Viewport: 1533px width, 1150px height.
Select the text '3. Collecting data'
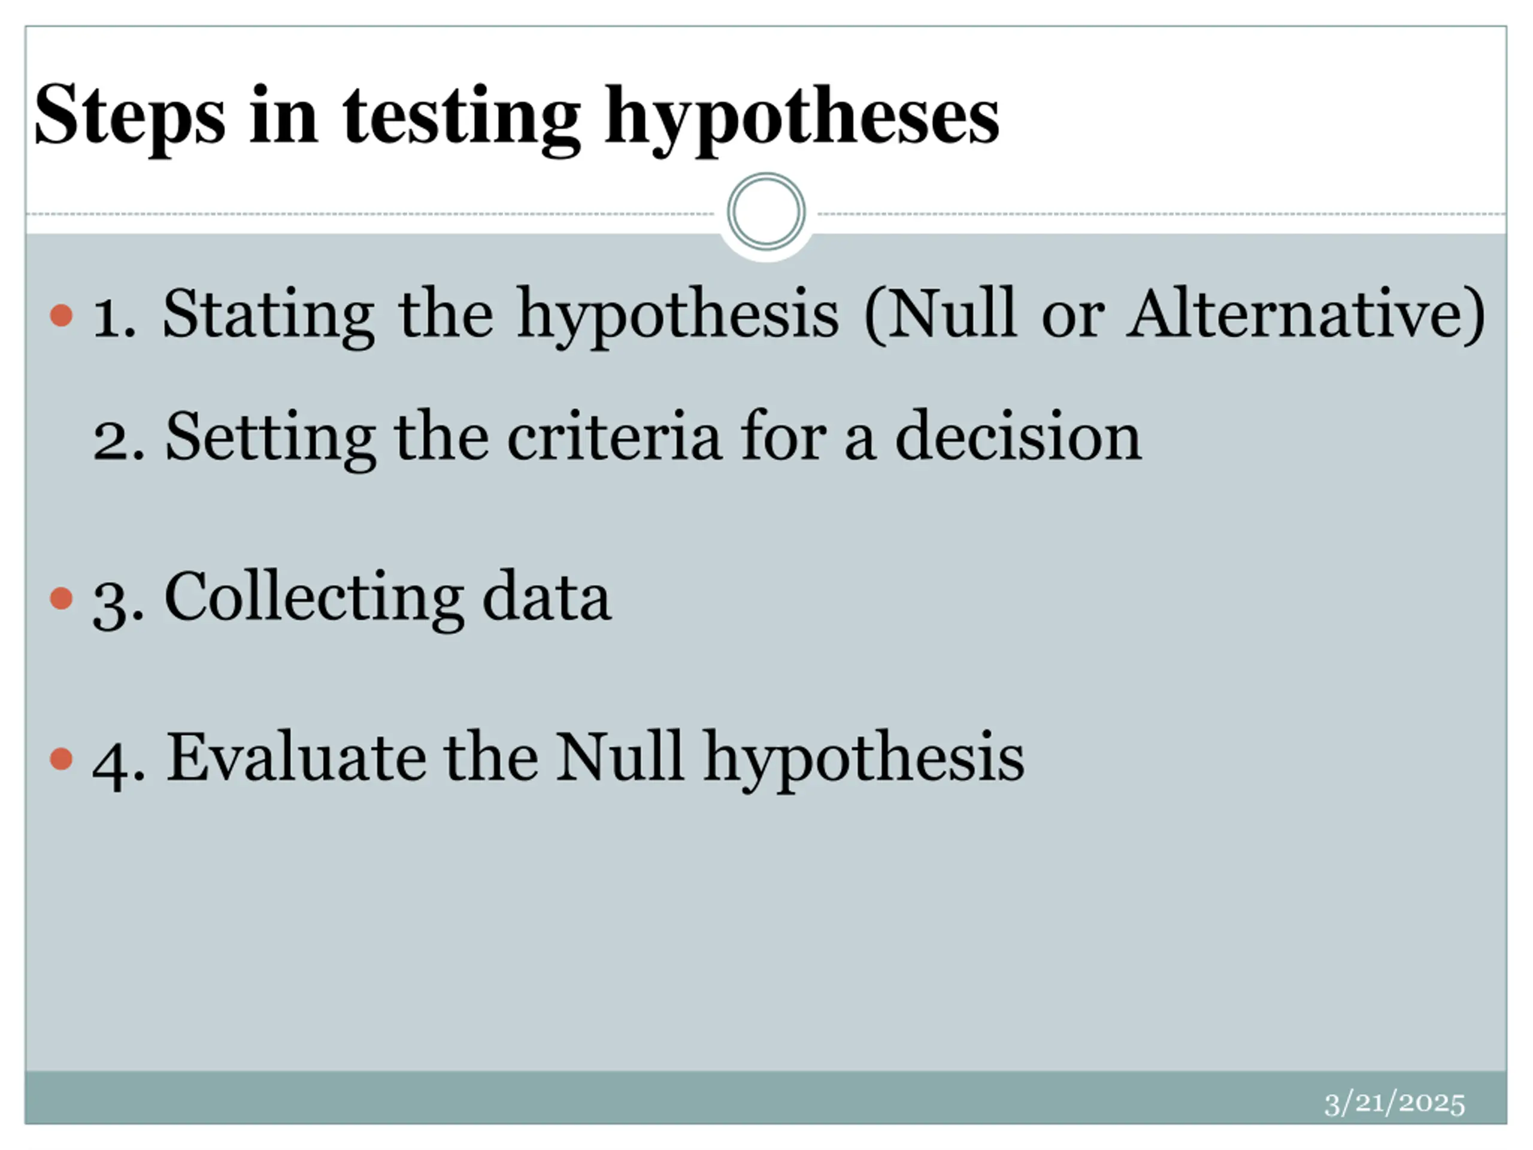point(352,598)
